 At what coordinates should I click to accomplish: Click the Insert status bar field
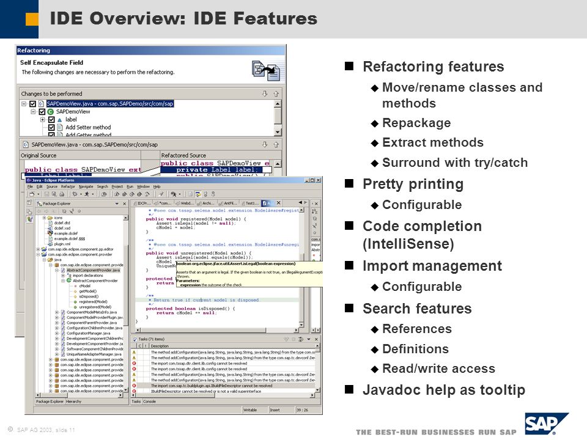coord(281,410)
